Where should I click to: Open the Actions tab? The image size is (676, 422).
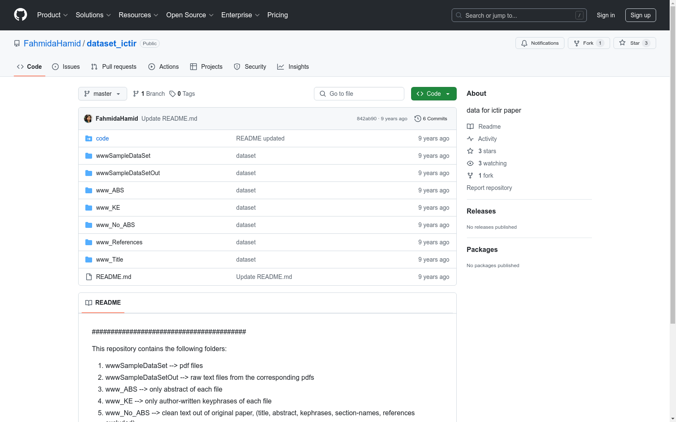click(x=164, y=67)
